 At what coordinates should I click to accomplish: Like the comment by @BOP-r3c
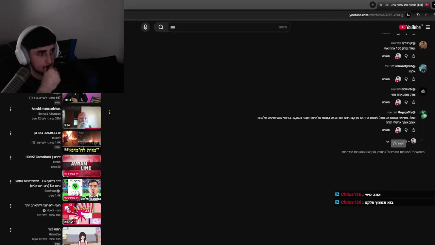[413, 102]
